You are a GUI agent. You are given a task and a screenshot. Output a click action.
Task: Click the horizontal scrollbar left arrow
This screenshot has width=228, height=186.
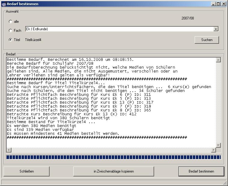point(9,150)
